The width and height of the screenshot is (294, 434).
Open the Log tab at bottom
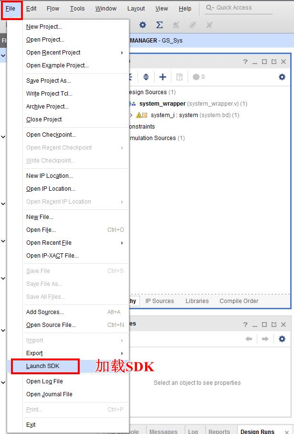click(x=193, y=431)
